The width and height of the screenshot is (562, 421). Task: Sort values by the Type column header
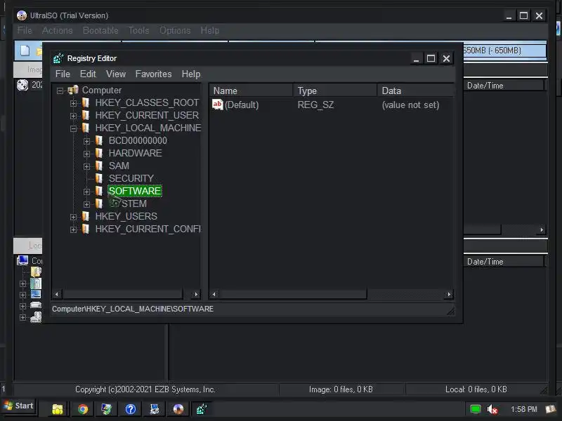pyautogui.click(x=335, y=91)
